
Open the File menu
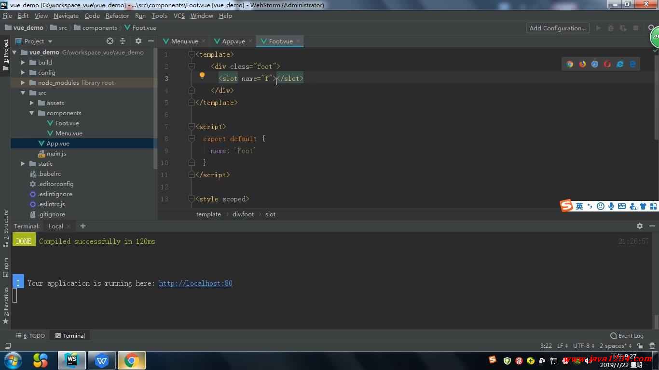(7, 16)
